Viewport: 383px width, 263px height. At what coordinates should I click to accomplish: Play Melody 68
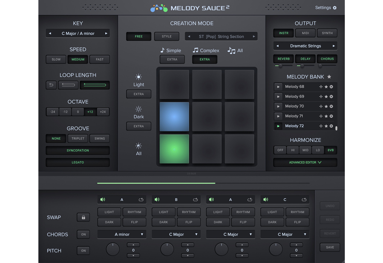(278, 87)
